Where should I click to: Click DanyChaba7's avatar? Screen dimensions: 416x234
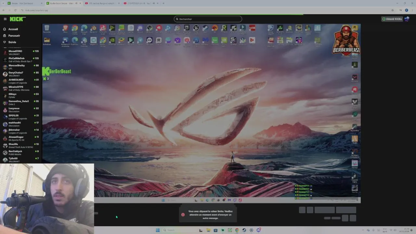[5, 74]
